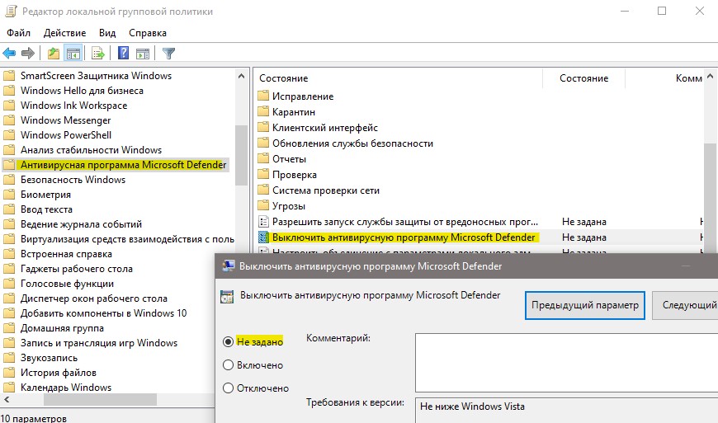Select SmartScreen Защитника Windows in tree
Image resolution: width=718 pixels, height=423 pixels.
coord(97,76)
